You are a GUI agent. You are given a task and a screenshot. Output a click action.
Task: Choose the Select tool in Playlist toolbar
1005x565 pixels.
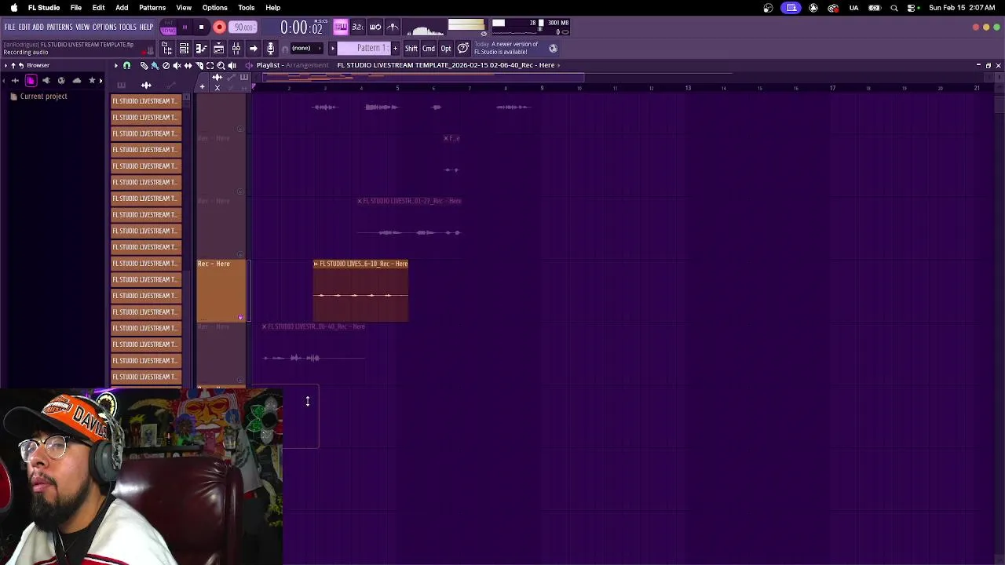pyautogui.click(x=210, y=66)
